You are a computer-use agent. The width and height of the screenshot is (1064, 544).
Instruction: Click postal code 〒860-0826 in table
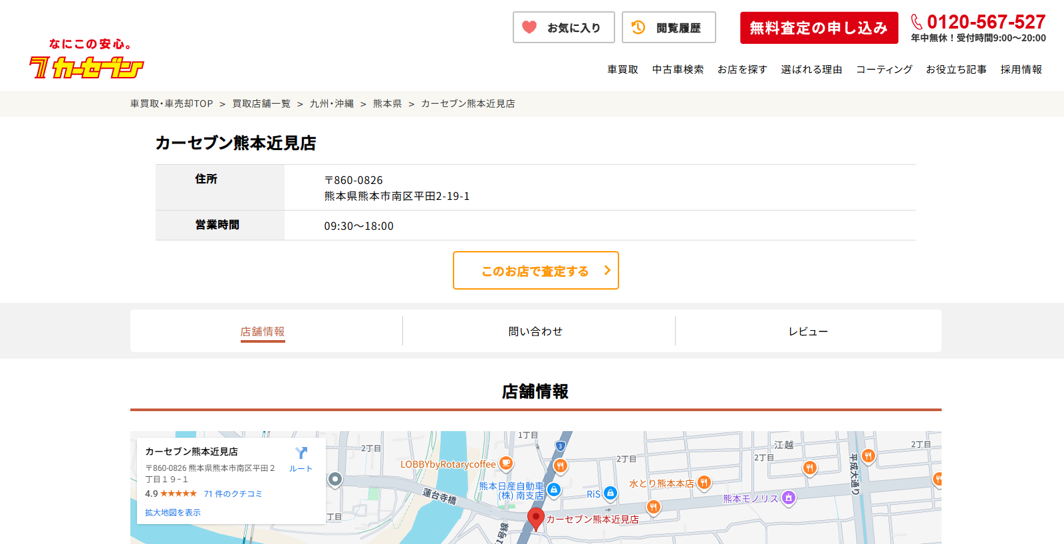354,180
